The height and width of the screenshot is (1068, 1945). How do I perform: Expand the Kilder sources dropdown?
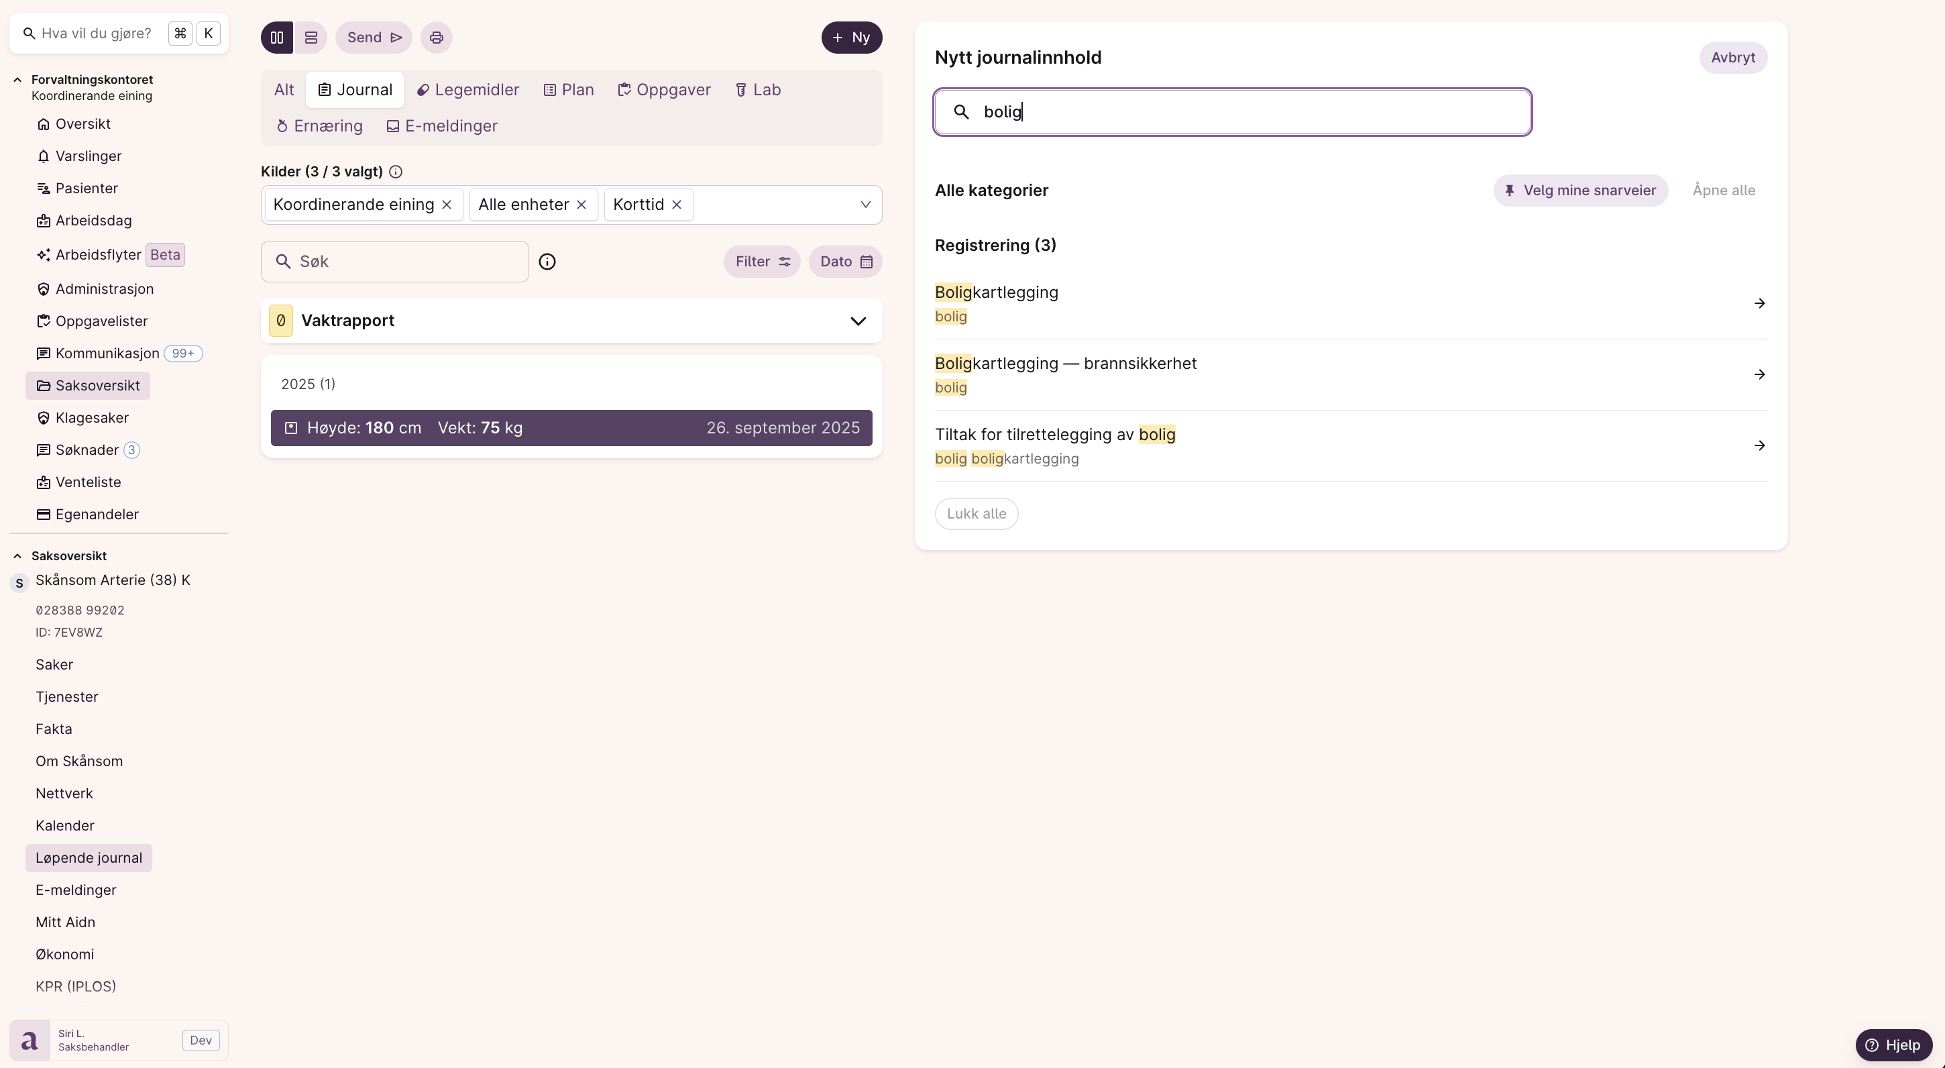coord(865,205)
